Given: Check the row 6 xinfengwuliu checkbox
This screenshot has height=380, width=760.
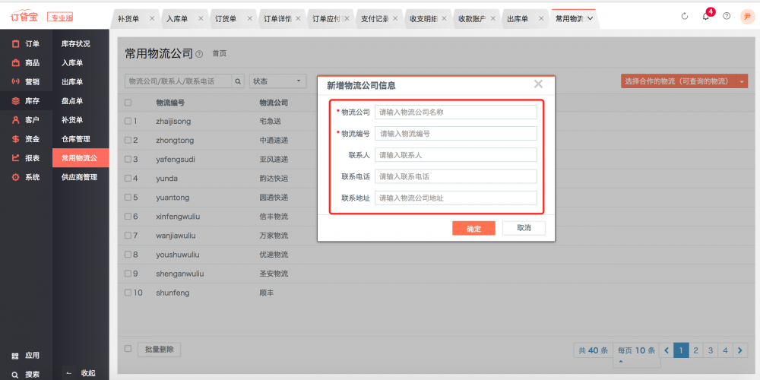Looking at the screenshot, I should coord(128,216).
